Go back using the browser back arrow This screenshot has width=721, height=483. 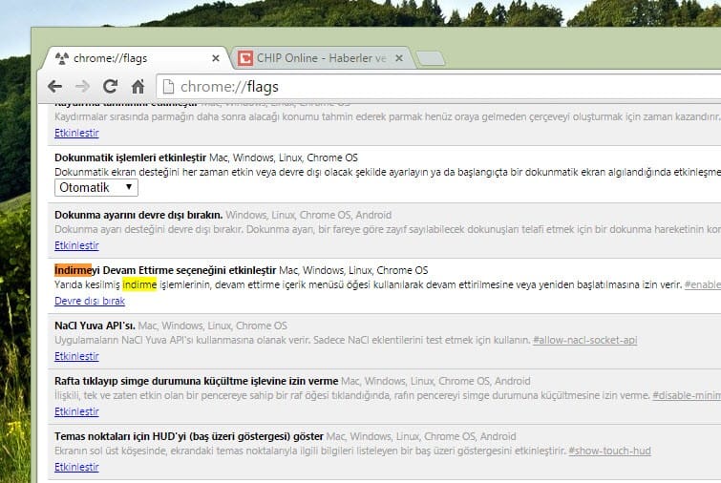(54, 86)
